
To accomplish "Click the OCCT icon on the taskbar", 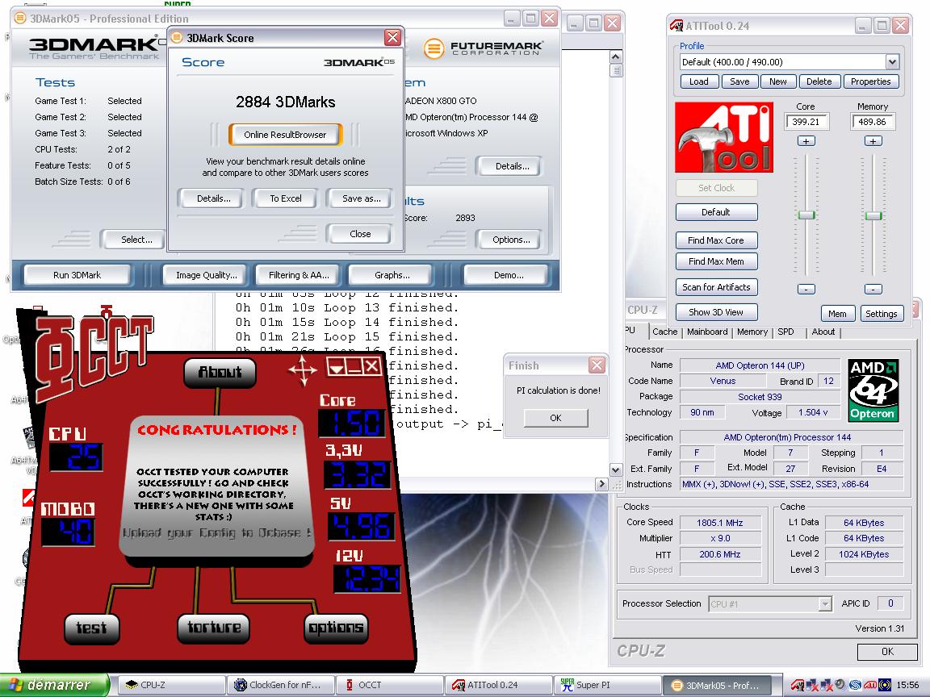I will (350, 685).
